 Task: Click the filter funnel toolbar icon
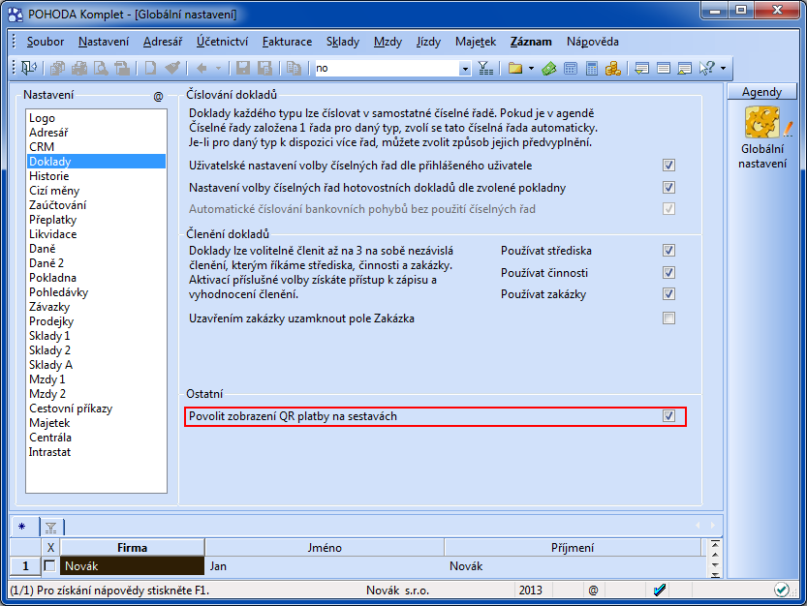[x=485, y=68]
